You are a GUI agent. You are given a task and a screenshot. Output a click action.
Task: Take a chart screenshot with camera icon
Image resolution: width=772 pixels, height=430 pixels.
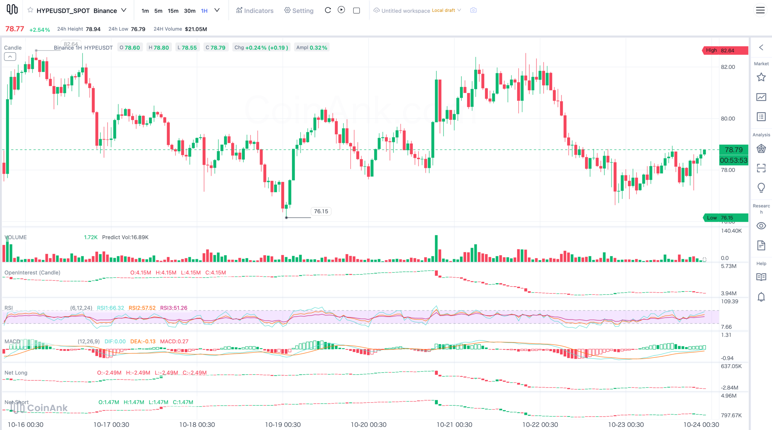click(x=473, y=10)
